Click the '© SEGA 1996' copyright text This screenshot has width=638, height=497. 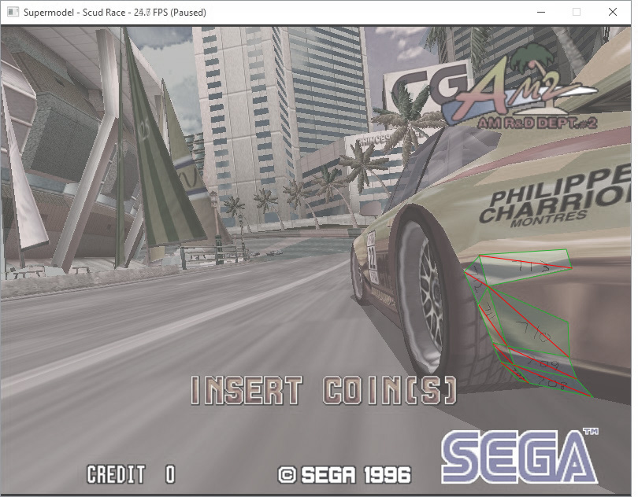[344, 475]
